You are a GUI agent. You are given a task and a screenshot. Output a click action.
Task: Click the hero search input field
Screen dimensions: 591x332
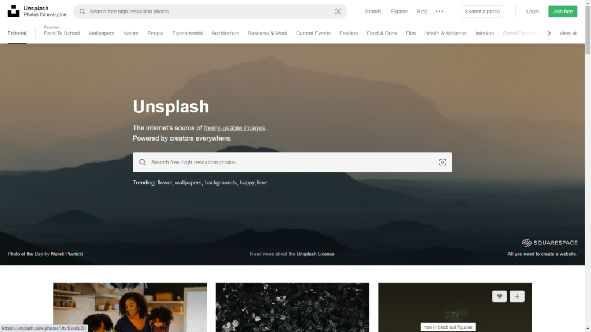289,163
